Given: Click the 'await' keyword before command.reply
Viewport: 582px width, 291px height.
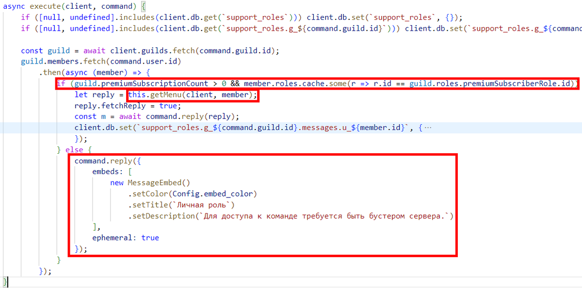Looking at the screenshot, I should tap(130, 116).
